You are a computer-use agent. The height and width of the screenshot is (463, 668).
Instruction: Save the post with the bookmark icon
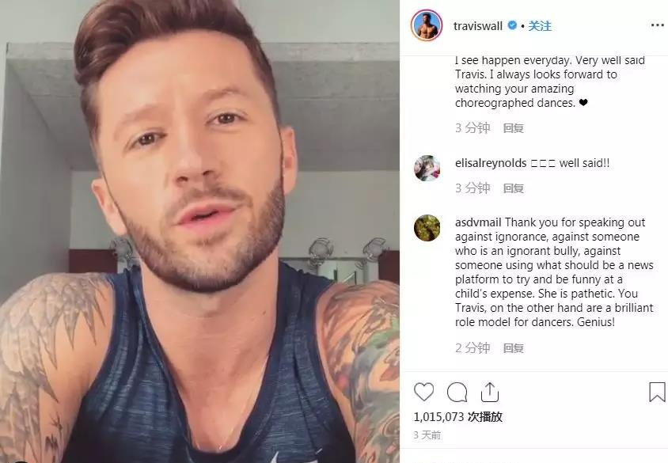657,392
